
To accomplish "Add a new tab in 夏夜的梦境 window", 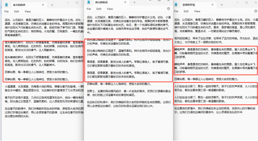I will pos(222,5).
